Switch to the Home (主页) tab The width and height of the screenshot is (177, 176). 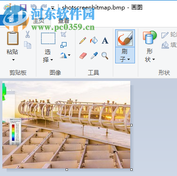[x=39, y=21]
